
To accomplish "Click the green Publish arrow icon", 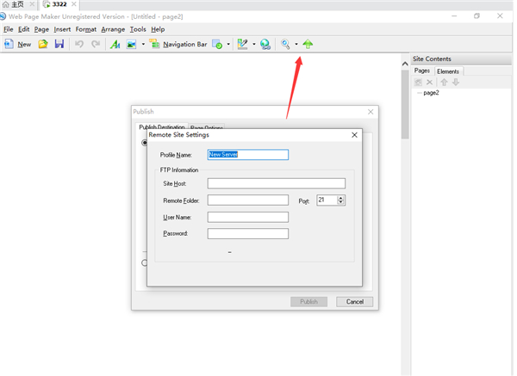I will 308,44.
